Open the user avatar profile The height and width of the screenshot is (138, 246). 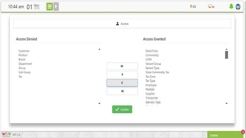238,7
